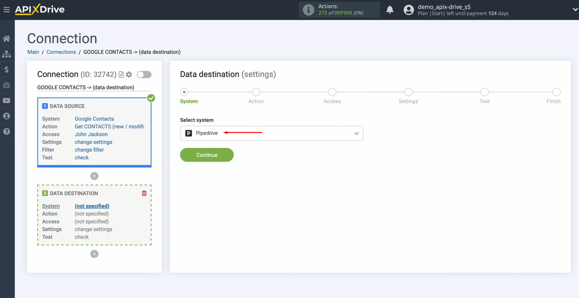579x298 pixels.
Task: Open the notification bell icon
Action: pos(390,10)
